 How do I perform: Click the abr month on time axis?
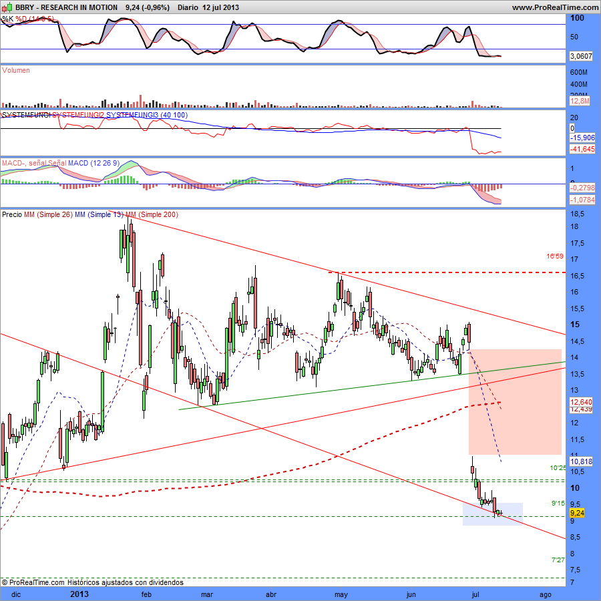point(271,594)
